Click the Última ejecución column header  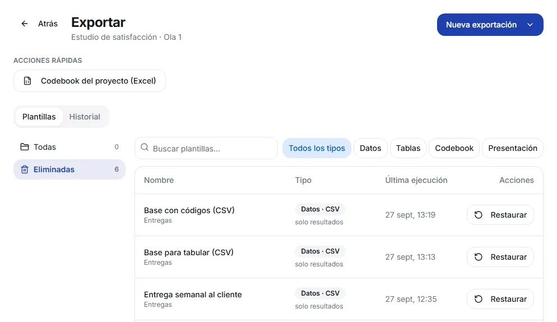[x=416, y=180]
